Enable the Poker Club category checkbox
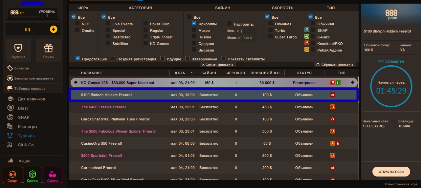This screenshot has width=421, height=188. click(146, 24)
